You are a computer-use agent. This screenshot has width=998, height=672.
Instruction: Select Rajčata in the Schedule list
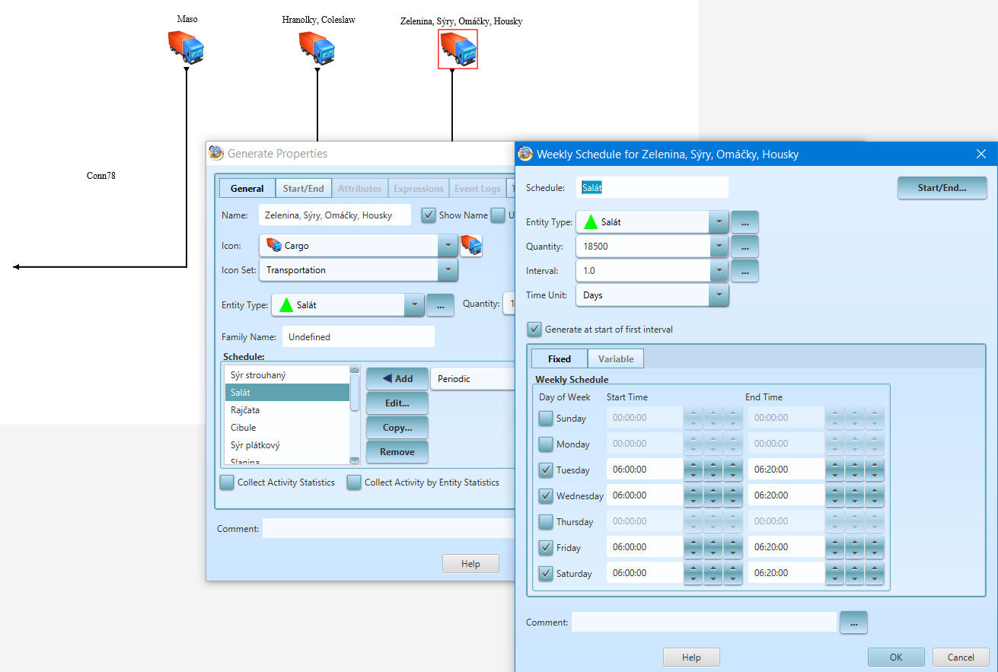[x=245, y=410]
